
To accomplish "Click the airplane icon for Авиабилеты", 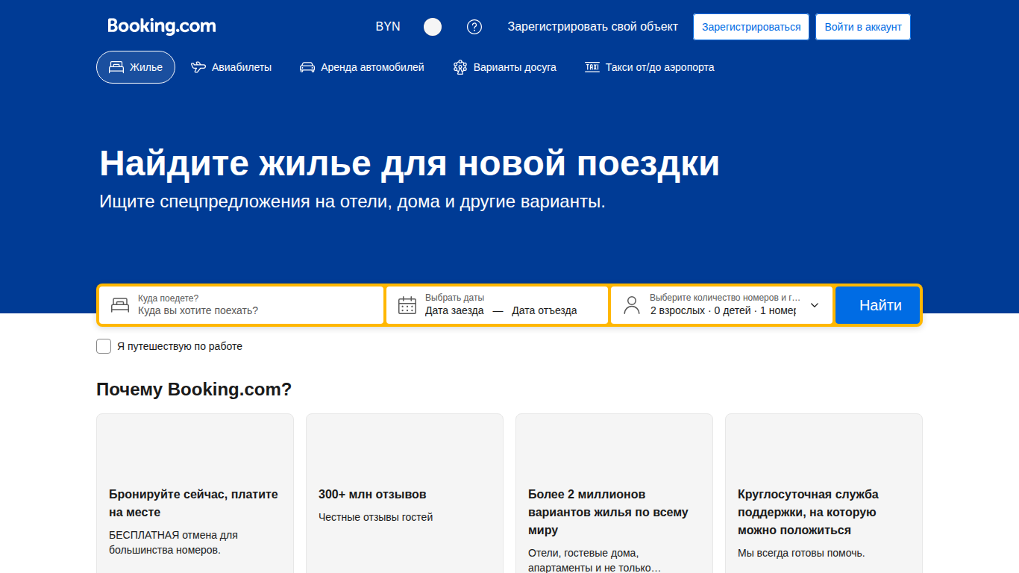I will 198,67.
